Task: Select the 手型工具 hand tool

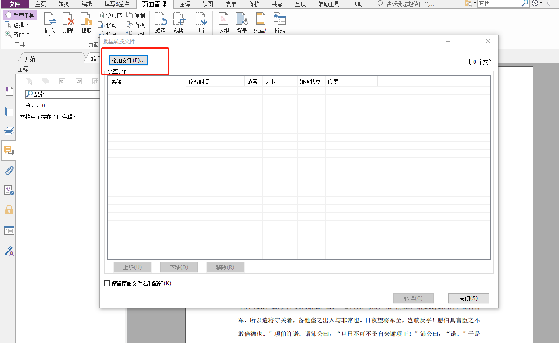Action: pos(19,14)
